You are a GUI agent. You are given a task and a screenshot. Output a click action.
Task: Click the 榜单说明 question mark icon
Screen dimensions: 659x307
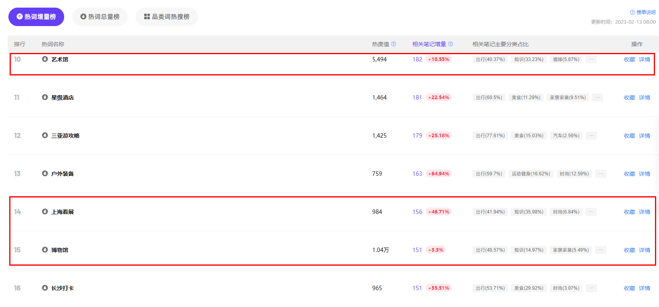633,12
